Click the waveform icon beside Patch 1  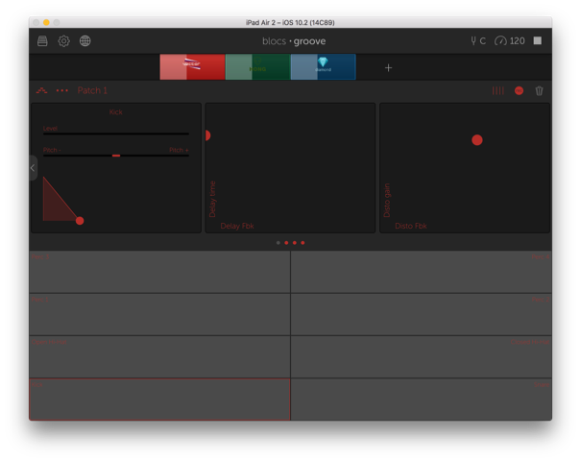tap(41, 91)
